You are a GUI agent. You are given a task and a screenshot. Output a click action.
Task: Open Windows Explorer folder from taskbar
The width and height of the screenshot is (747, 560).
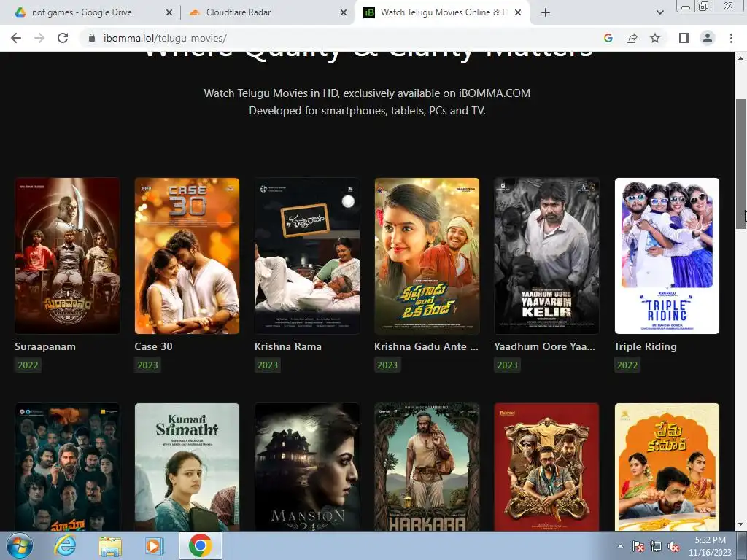(x=110, y=546)
